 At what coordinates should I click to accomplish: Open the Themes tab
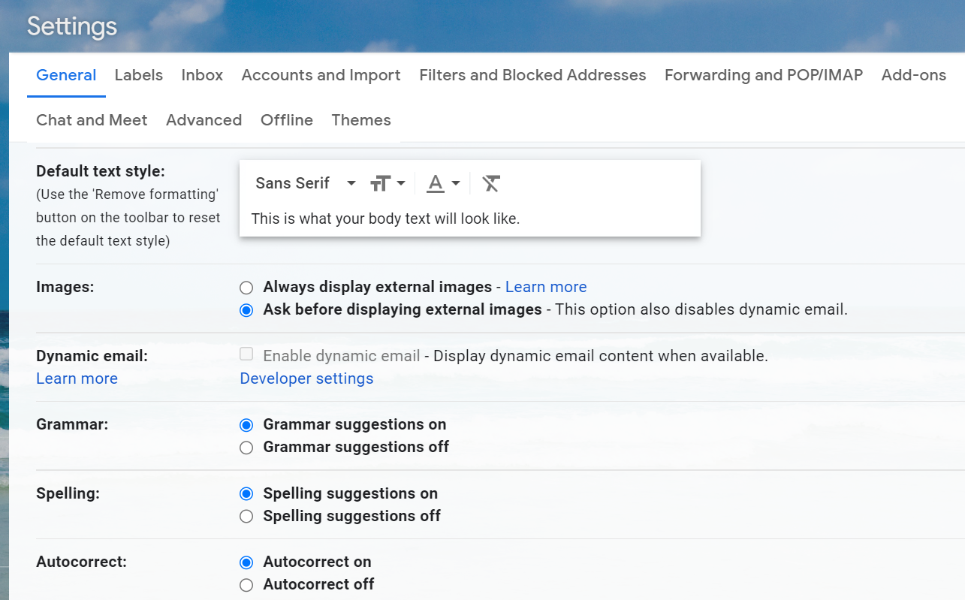pos(361,120)
